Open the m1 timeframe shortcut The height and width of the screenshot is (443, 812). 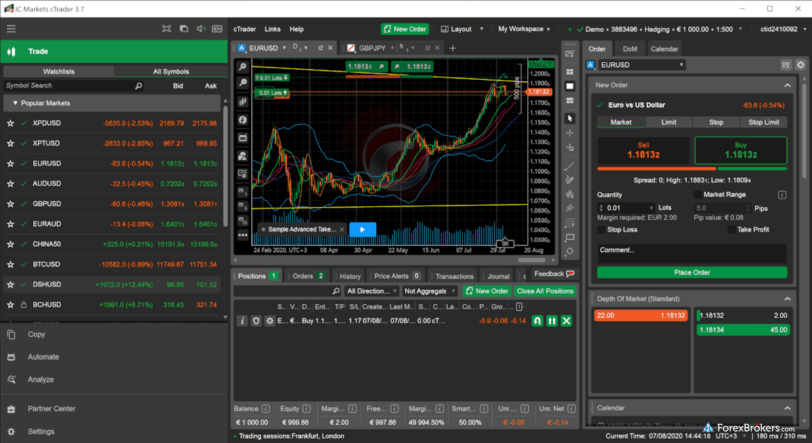[242, 192]
